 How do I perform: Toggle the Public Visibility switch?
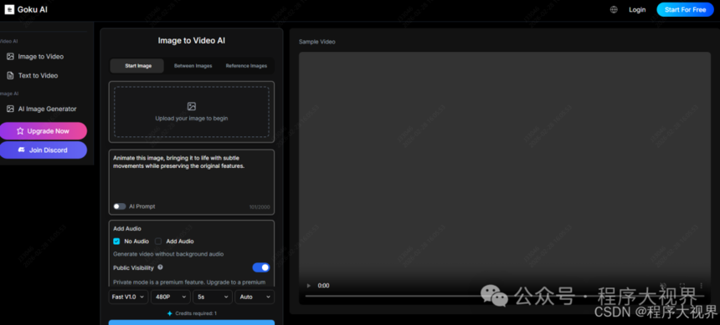pos(261,267)
